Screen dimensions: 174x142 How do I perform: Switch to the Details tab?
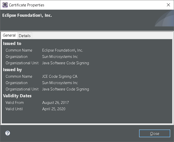(x=25, y=36)
